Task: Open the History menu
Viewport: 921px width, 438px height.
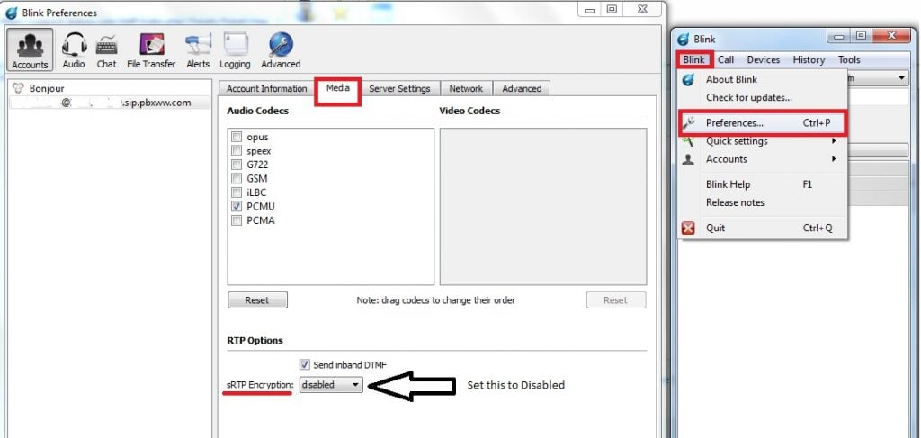Action: coord(809,60)
